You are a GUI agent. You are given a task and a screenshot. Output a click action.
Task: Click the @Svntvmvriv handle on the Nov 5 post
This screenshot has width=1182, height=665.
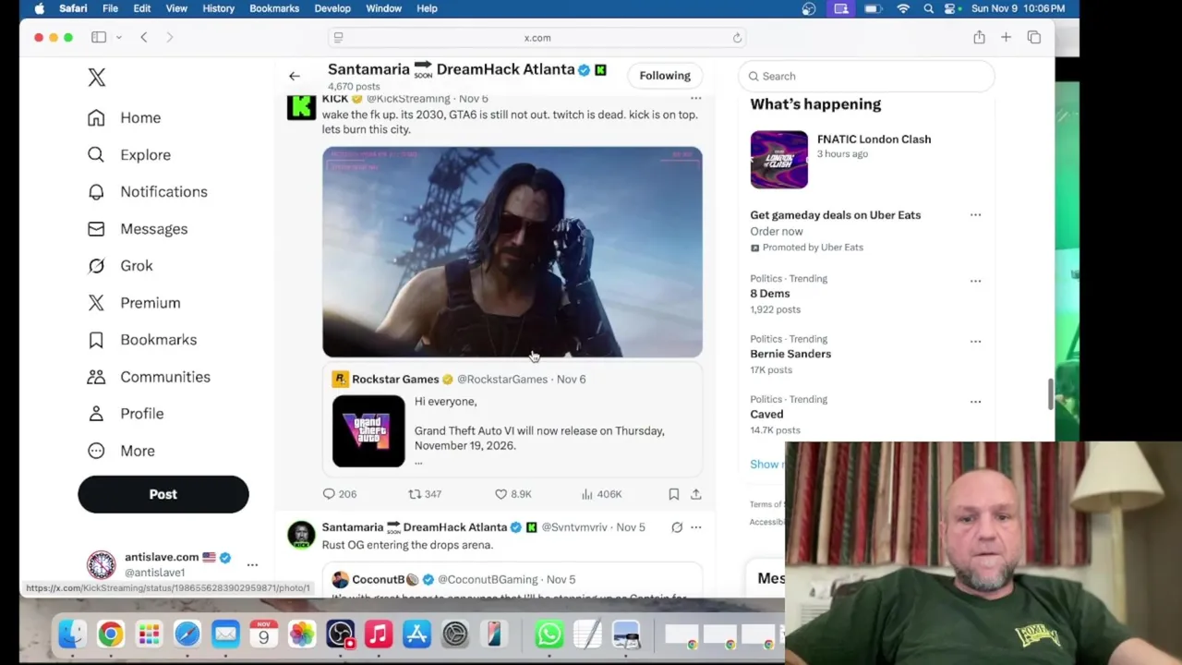574,527
